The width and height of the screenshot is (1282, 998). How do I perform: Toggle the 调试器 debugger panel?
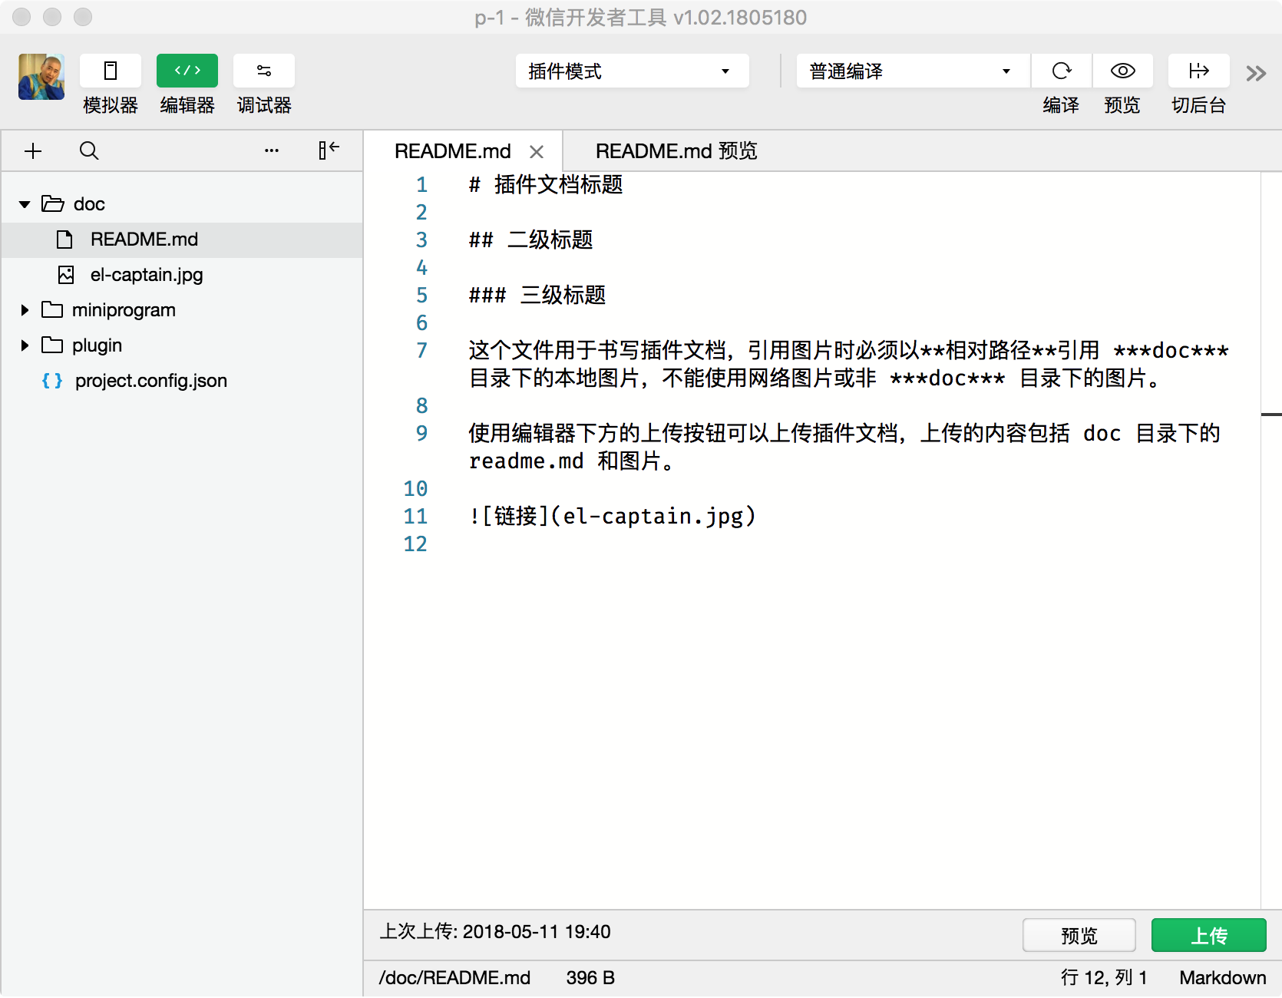tap(263, 71)
